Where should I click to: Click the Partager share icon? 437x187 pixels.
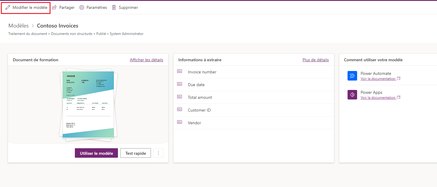[54, 7]
